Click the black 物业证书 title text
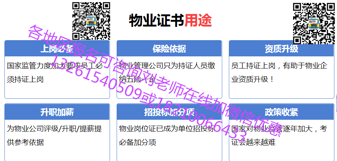337x161 pixels. coord(156,20)
